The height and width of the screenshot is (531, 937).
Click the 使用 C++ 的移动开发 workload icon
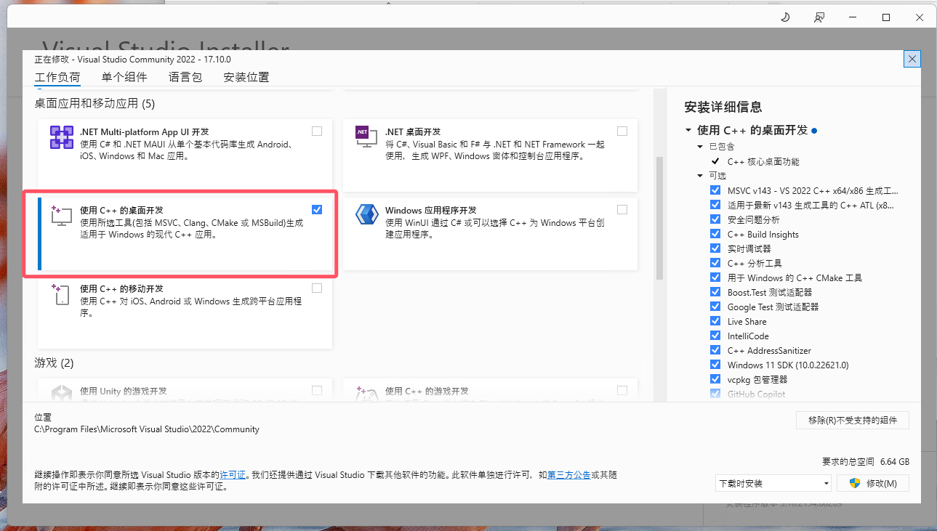point(62,293)
